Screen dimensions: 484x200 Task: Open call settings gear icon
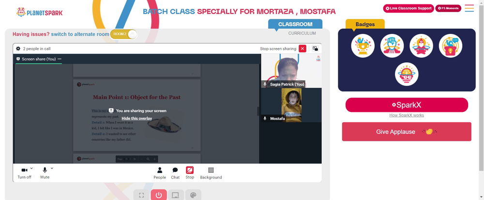point(18,49)
